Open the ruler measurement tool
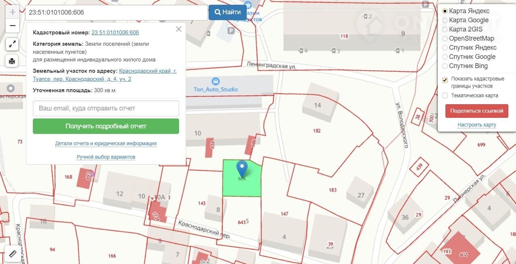The image size is (516, 264). pyautogui.click(x=12, y=254)
